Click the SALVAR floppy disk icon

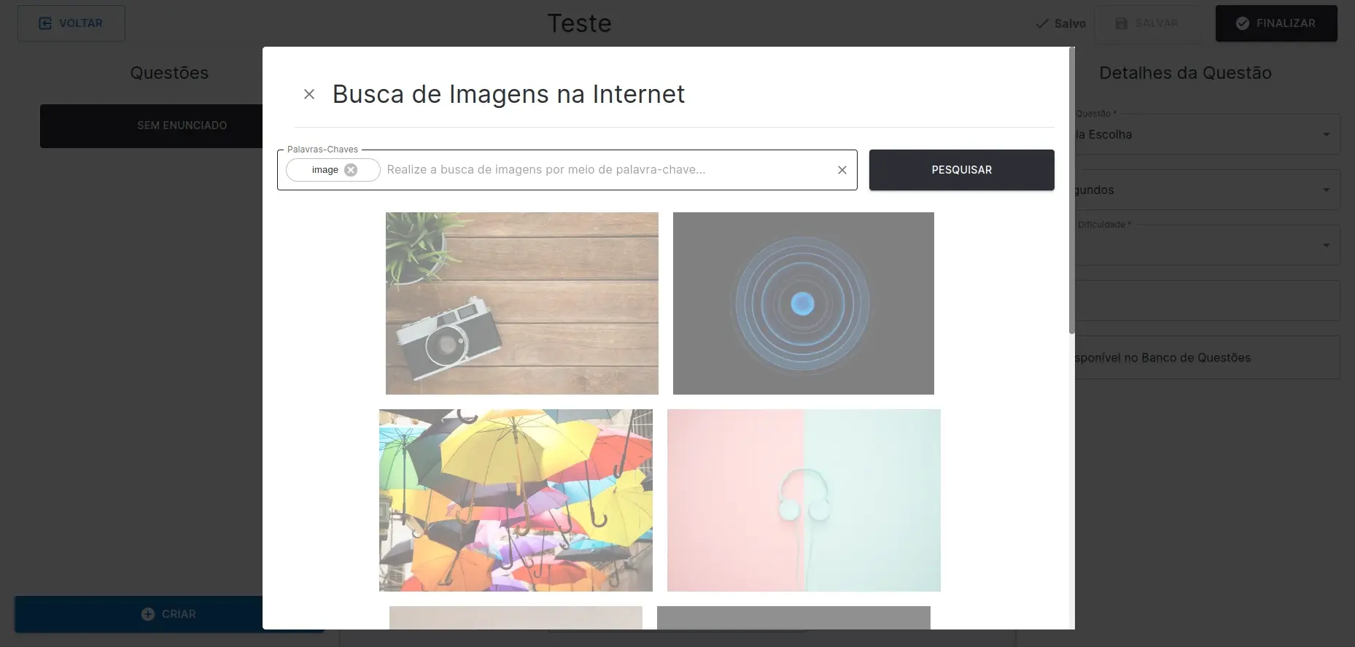click(1122, 23)
